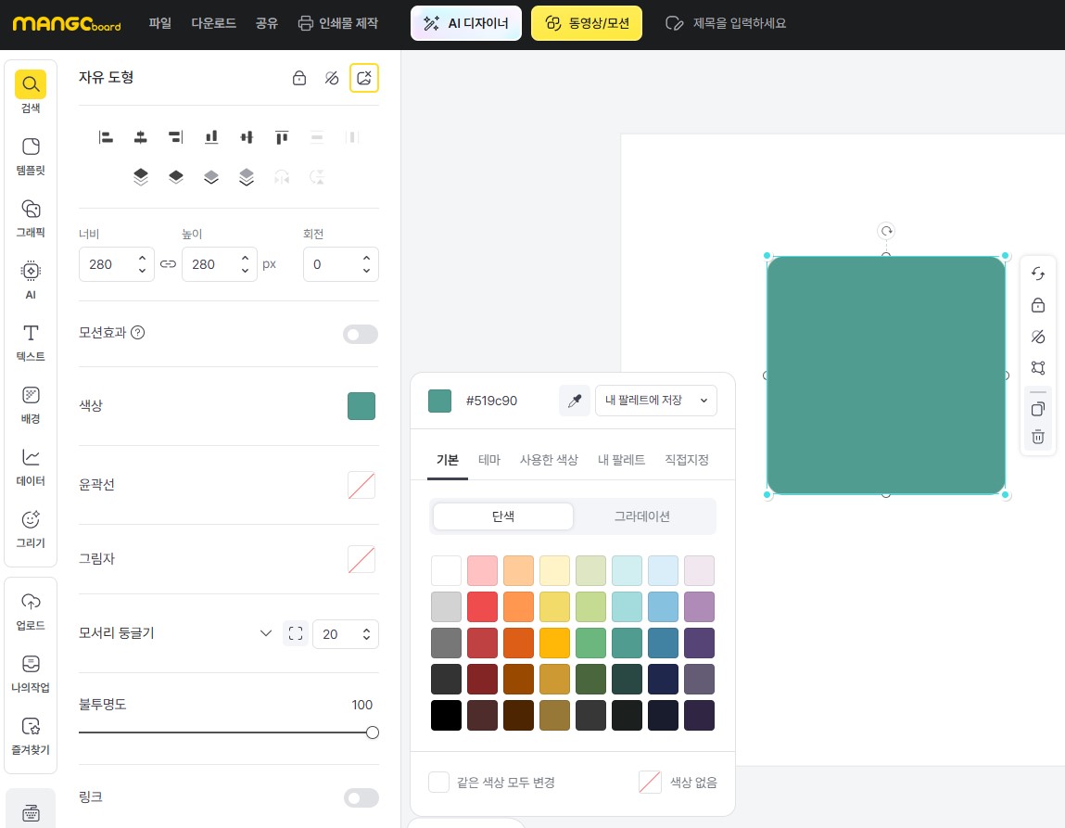The width and height of the screenshot is (1065, 828).
Task: Click the 너비 width stepper arrows
Action: 142,264
